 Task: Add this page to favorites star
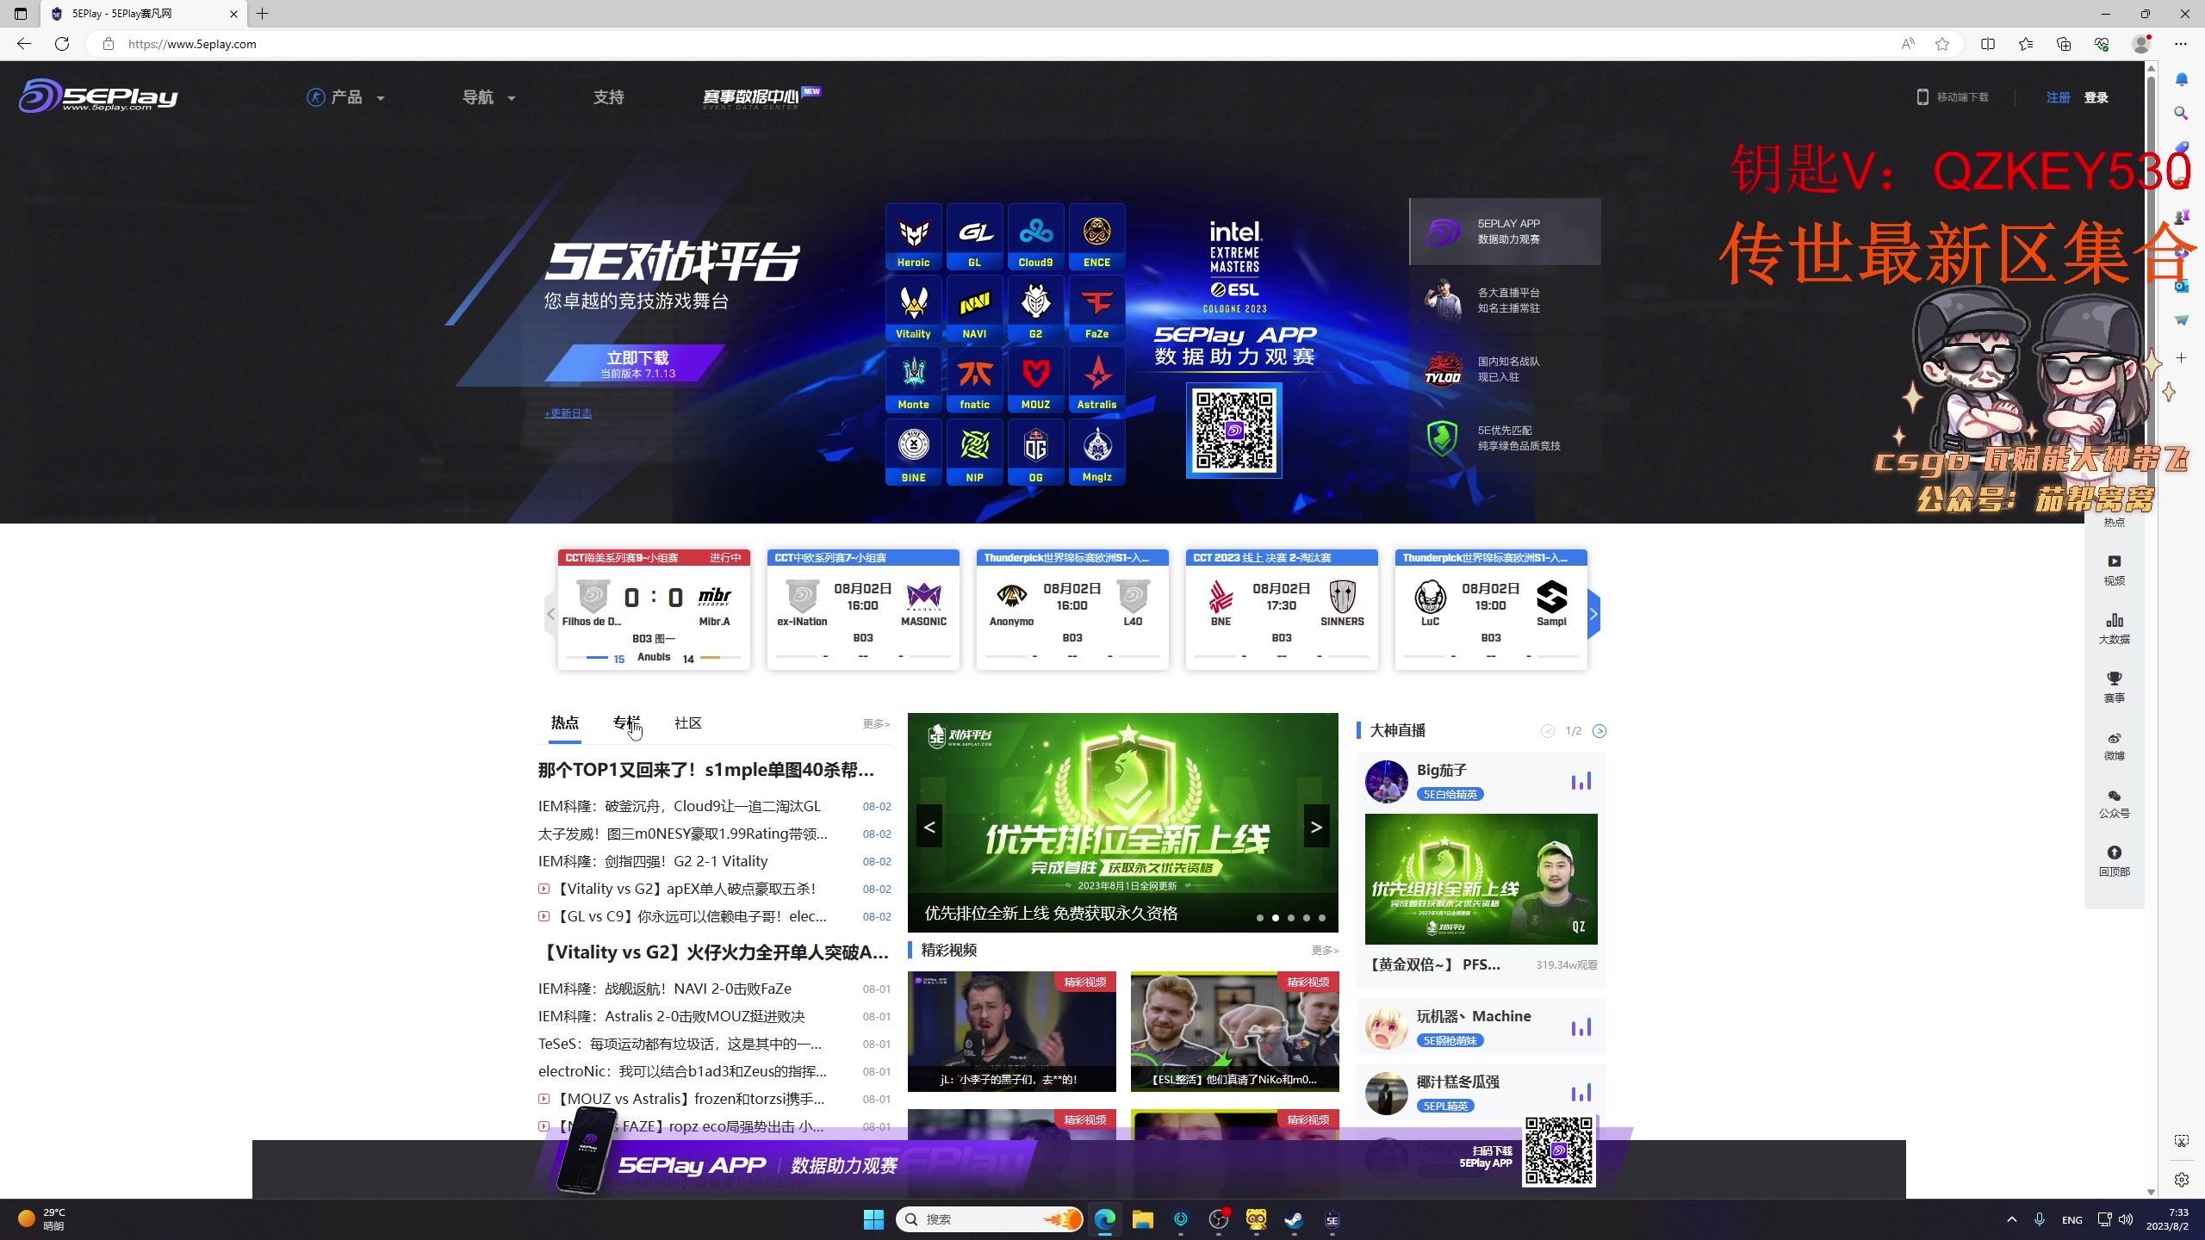(1942, 44)
